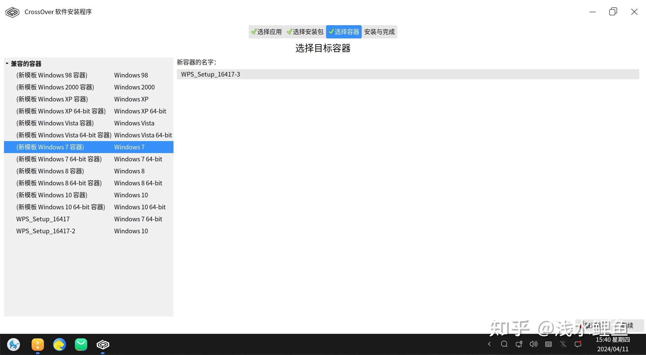
Task: Click 新模板 Windows 7 64-bit 容器 item
Action: (x=59, y=159)
